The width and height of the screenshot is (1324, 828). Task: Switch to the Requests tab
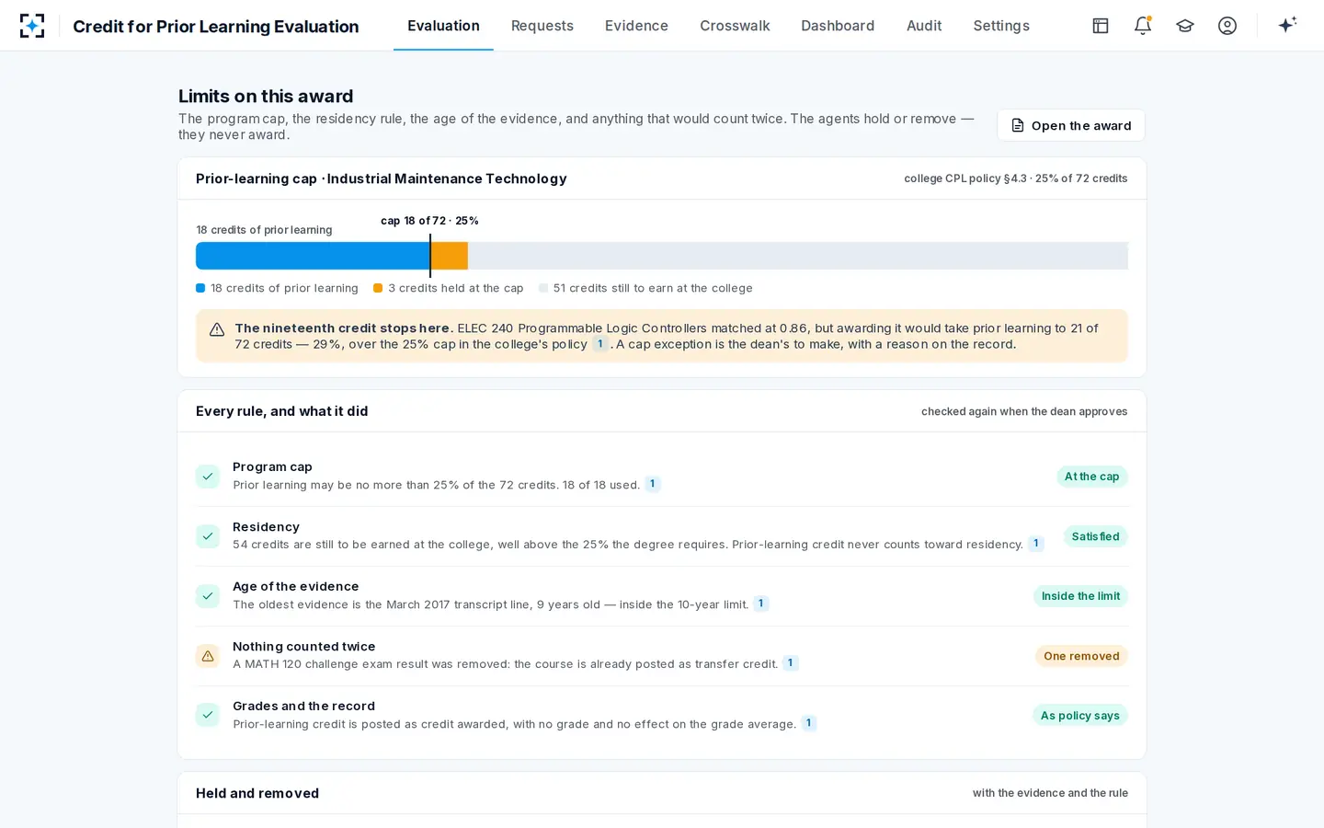pyautogui.click(x=542, y=26)
